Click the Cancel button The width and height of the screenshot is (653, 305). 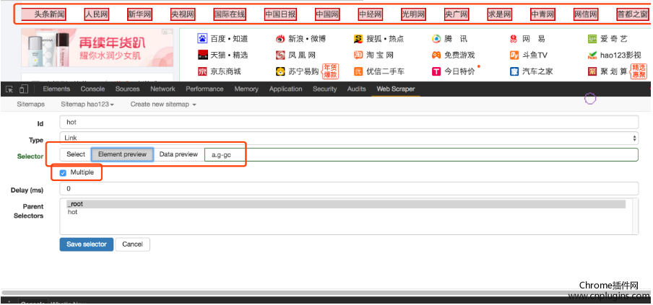click(132, 244)
